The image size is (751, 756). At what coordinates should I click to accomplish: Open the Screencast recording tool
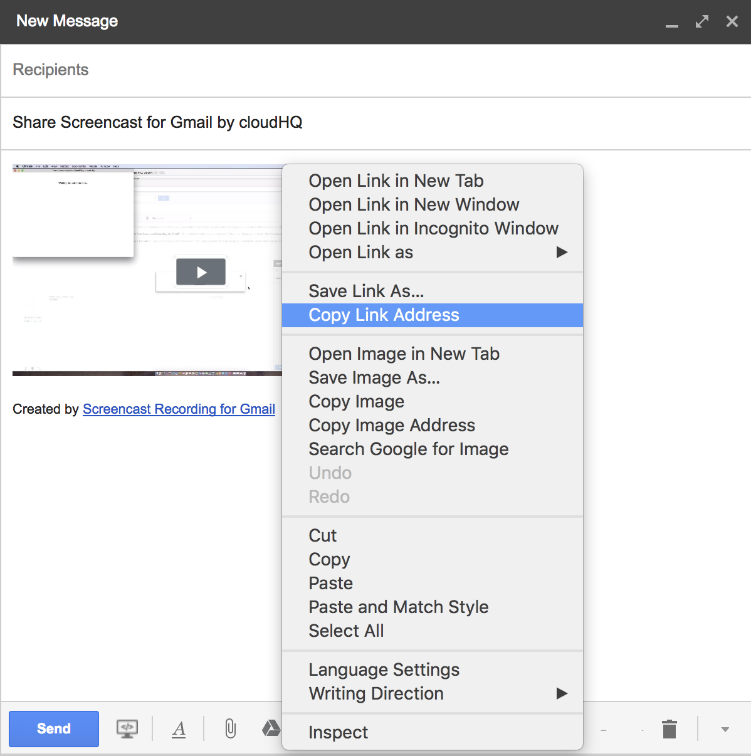tap(127, 728)
